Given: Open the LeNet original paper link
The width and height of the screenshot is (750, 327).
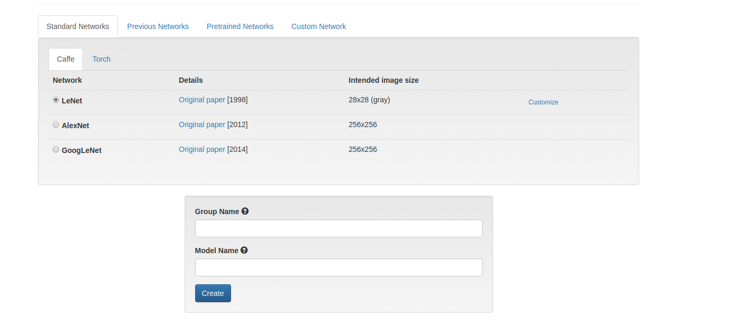Looking at the screenshot, I should click(202, 99).
